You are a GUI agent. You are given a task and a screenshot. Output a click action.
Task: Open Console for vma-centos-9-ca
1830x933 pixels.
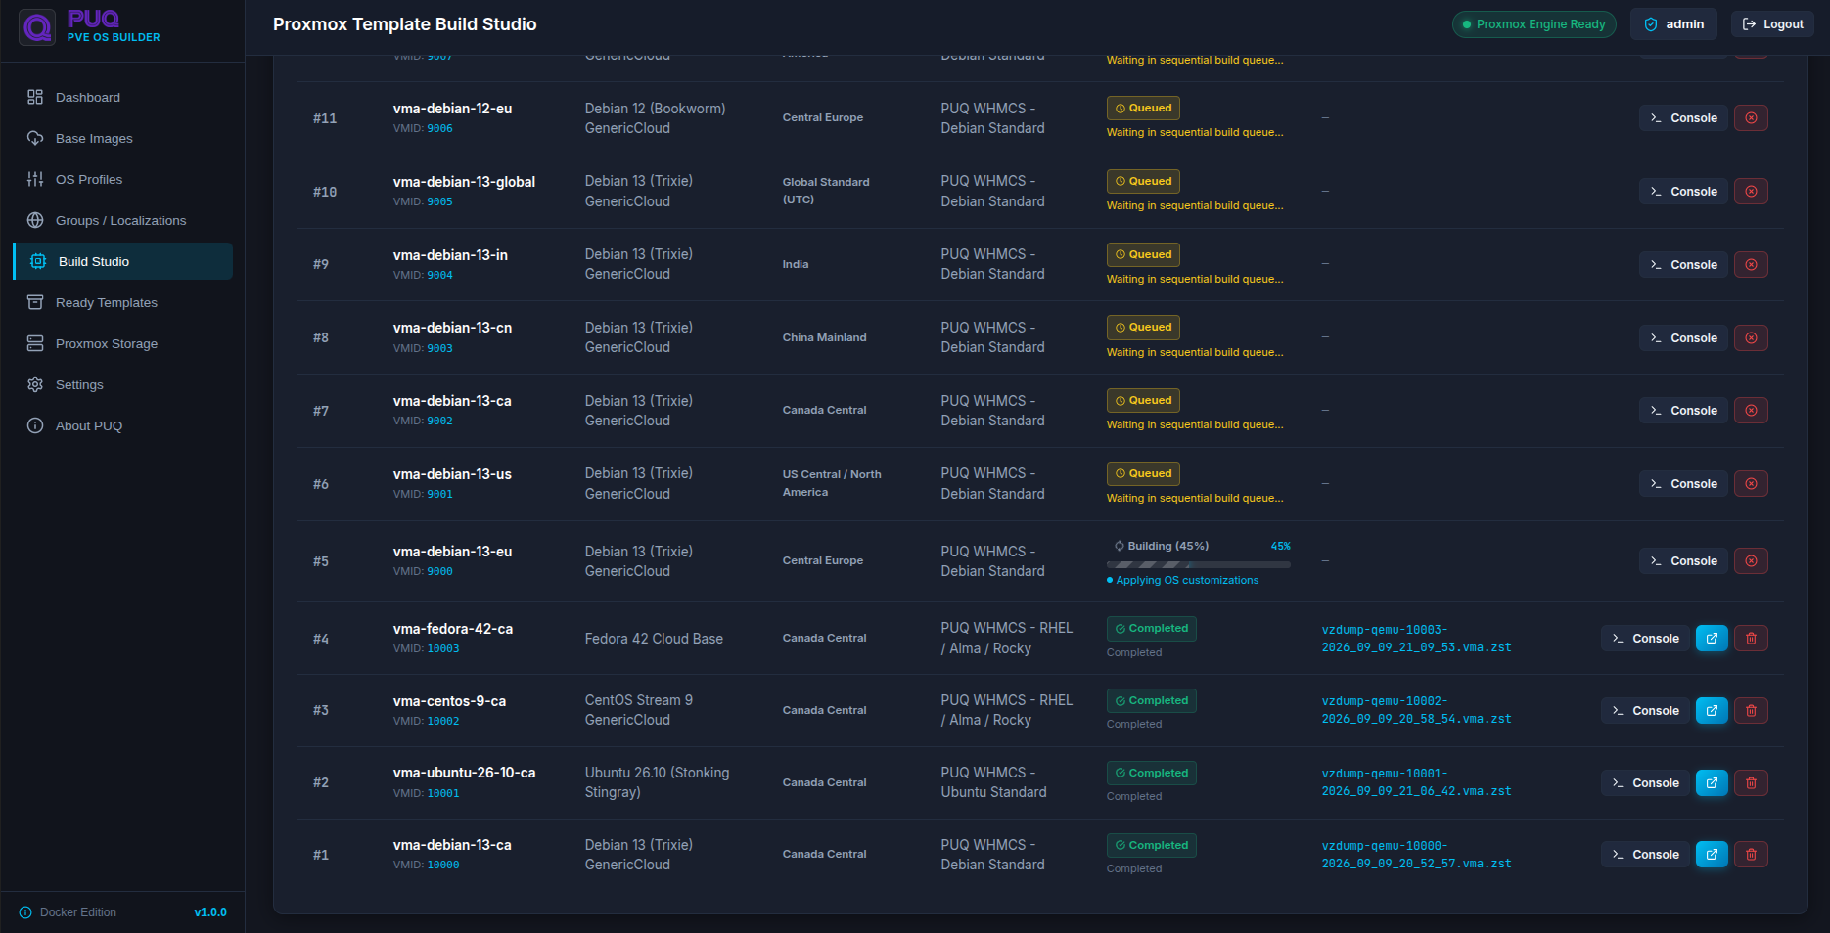(x=1645, y=711)
